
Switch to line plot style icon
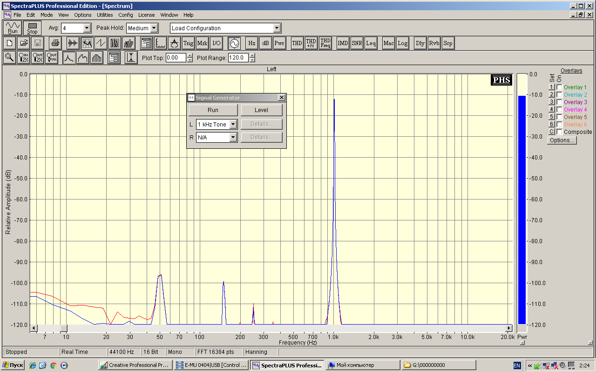coord(69,58)
